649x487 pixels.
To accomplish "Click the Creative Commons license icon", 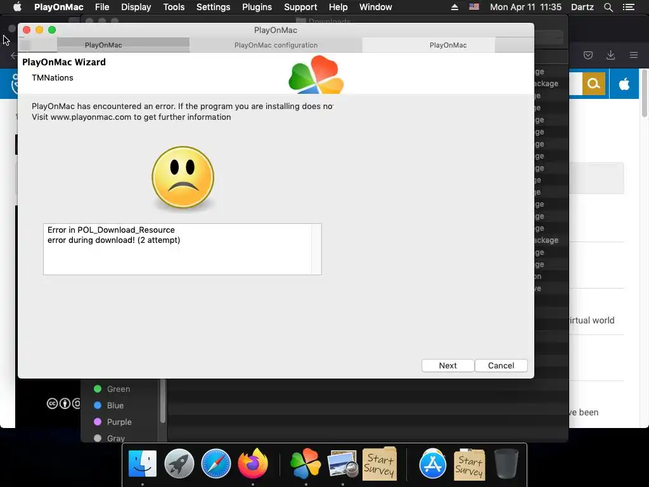I will [52, 403].
